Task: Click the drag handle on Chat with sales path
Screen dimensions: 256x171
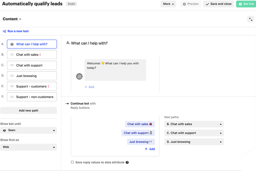Action: coord(12,55)
